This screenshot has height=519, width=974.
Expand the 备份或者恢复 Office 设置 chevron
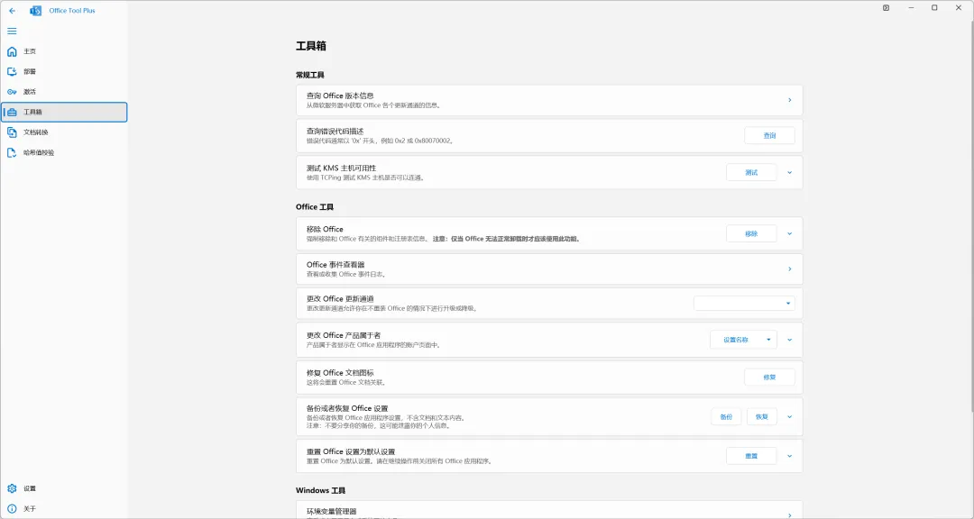[x=789, y=417]
